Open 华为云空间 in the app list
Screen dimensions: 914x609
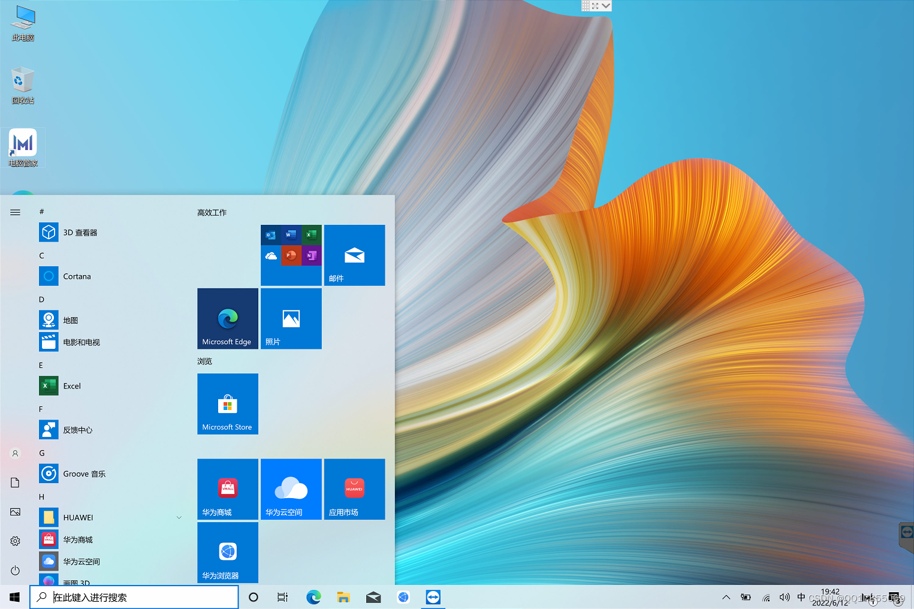(x=111, y=562)
